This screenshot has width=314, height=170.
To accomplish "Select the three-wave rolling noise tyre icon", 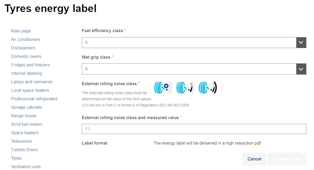I will (x=208, y=87).
